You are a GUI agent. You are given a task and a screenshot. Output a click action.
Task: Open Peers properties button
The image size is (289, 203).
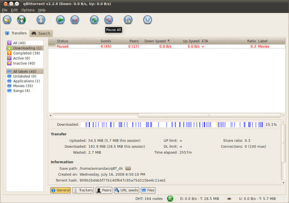click(x=104, y=190)
